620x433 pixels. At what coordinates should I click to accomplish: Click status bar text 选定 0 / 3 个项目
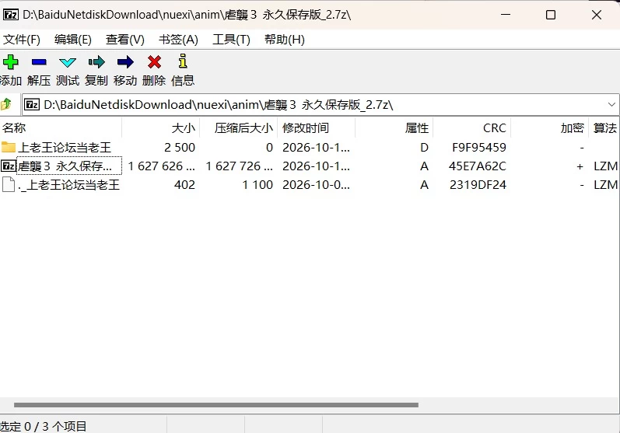(43, 426)
